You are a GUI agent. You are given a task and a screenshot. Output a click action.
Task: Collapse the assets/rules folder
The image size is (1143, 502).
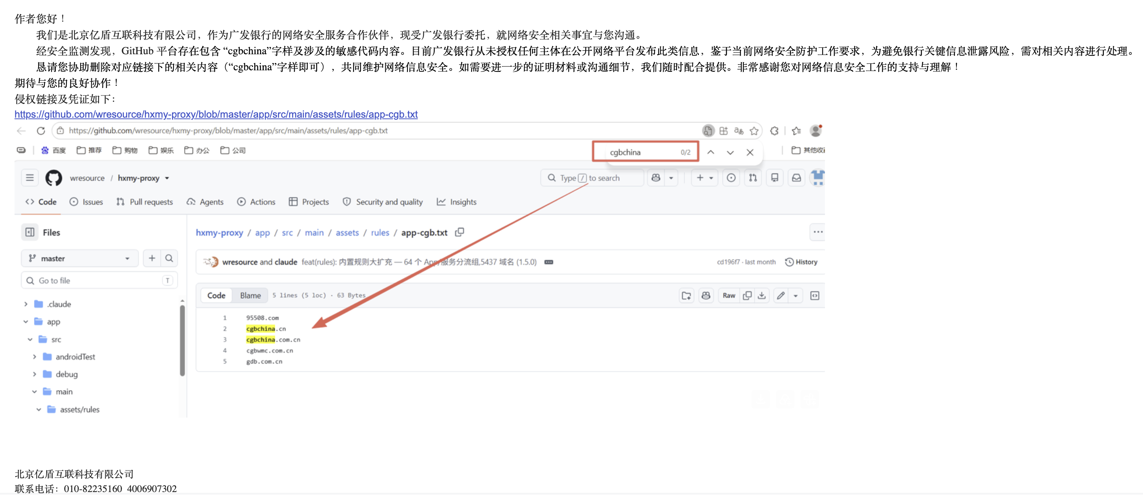[39, 409]
